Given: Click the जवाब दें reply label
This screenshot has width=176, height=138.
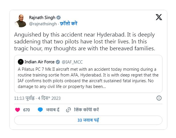Looking at the screenshot, I should 53,110.
